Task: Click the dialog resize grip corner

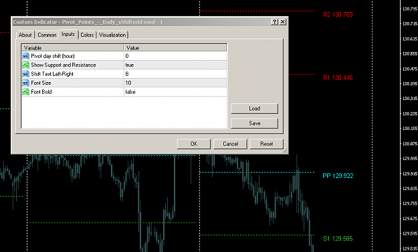Action: click(x=285, y=151)
